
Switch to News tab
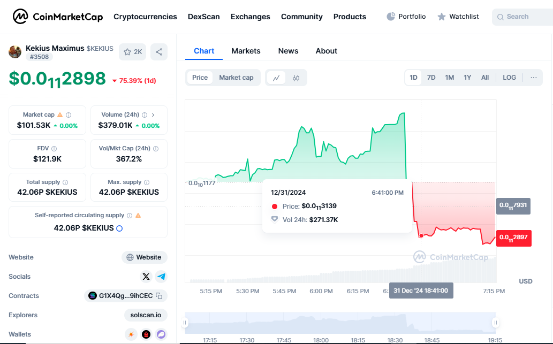tap(288, 51)
